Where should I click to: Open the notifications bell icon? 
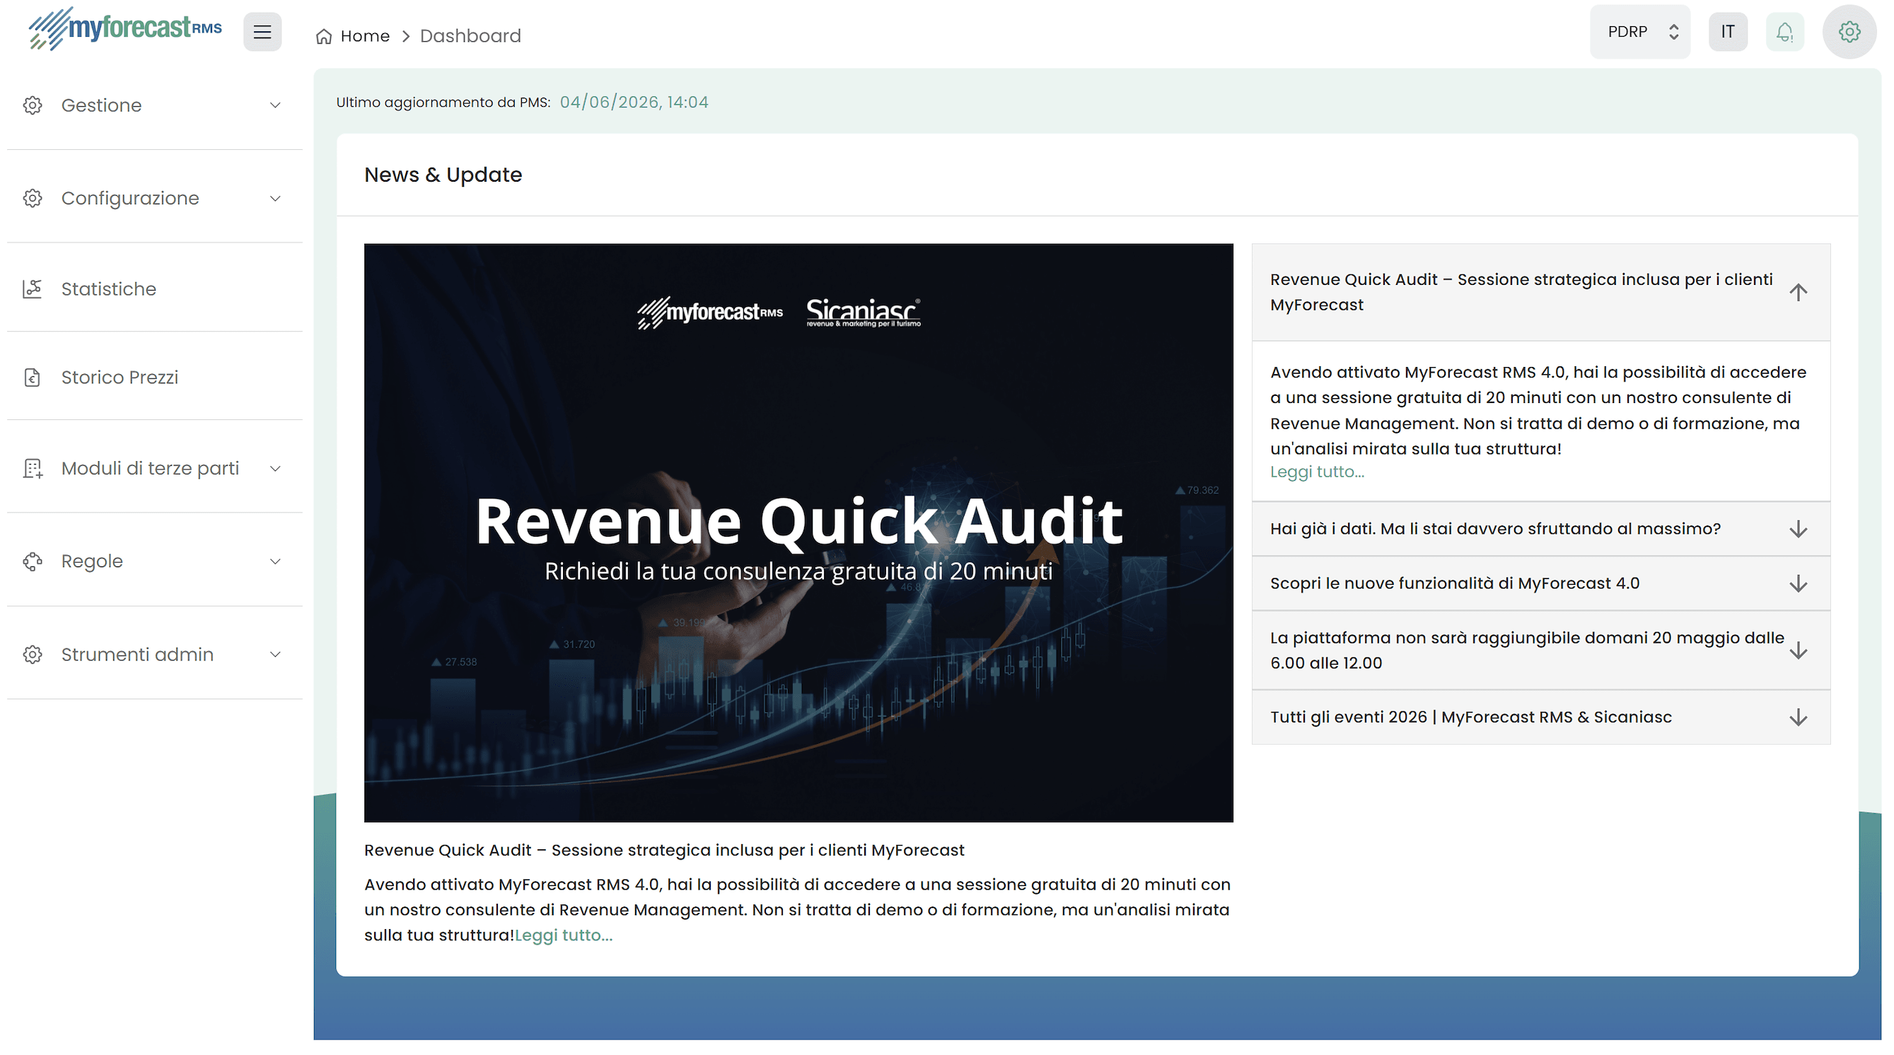click(x=1784, y=33)
